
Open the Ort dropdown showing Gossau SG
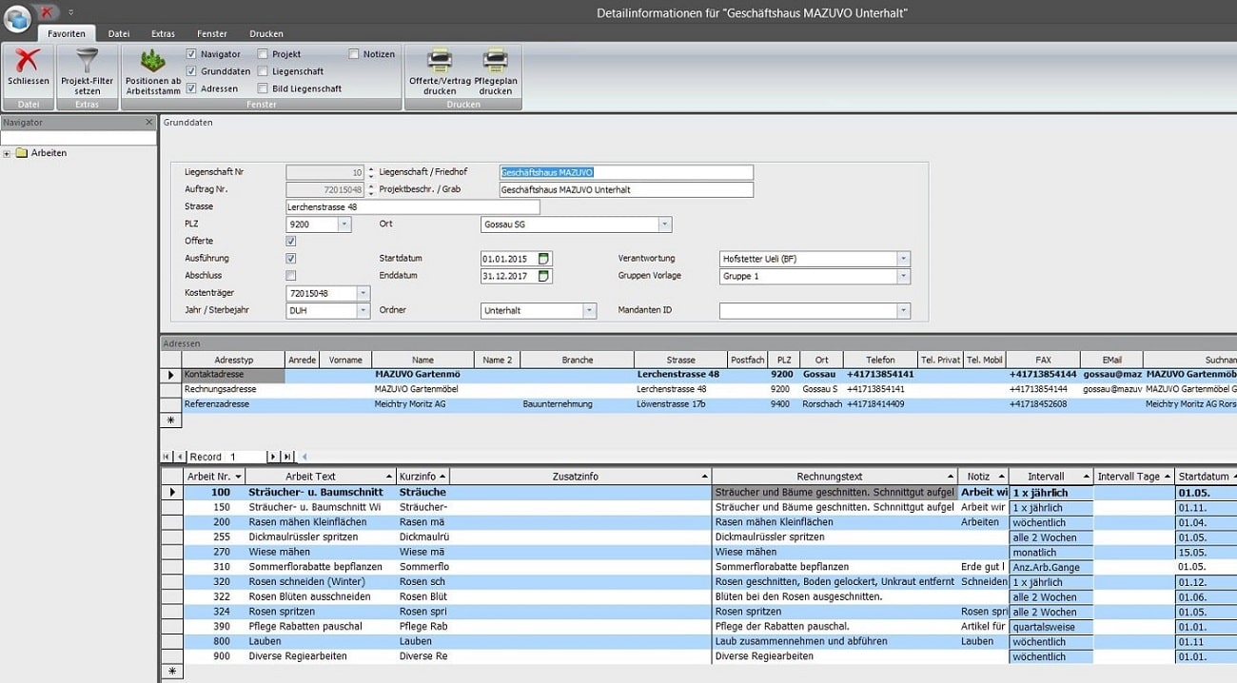click(x=665, y=224)
